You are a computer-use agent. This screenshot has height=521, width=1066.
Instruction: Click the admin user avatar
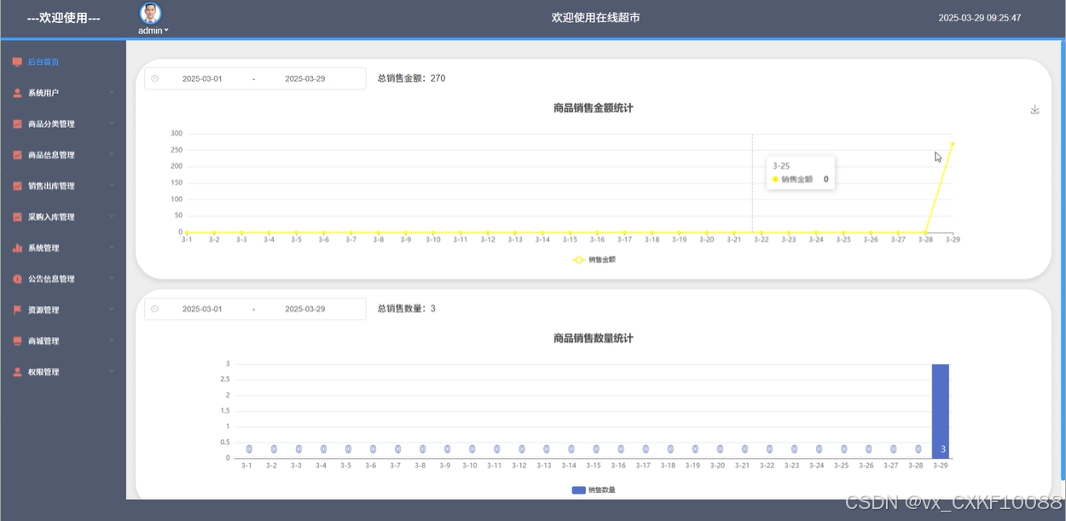151,13
